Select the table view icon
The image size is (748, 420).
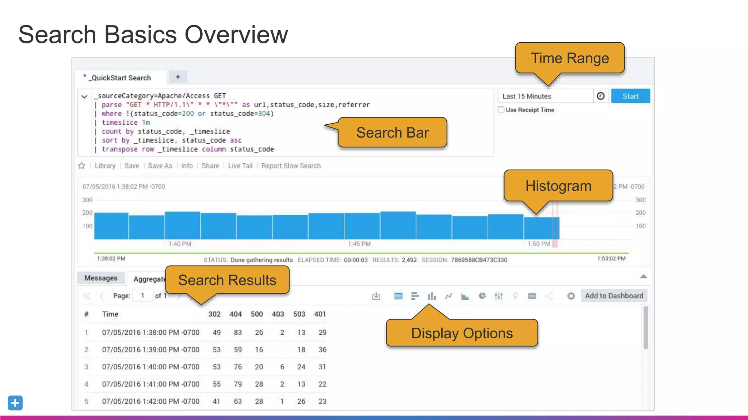point(398,296)
